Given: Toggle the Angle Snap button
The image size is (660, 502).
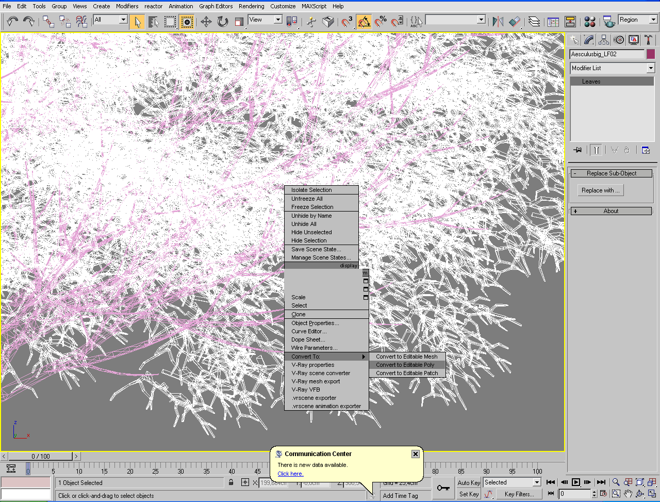Looking at the screenshot, I should pyautogui.click(x=364, y=22).
